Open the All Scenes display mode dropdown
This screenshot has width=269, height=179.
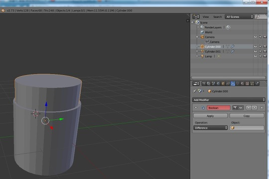pyautogui.click(x=239, y=16)
